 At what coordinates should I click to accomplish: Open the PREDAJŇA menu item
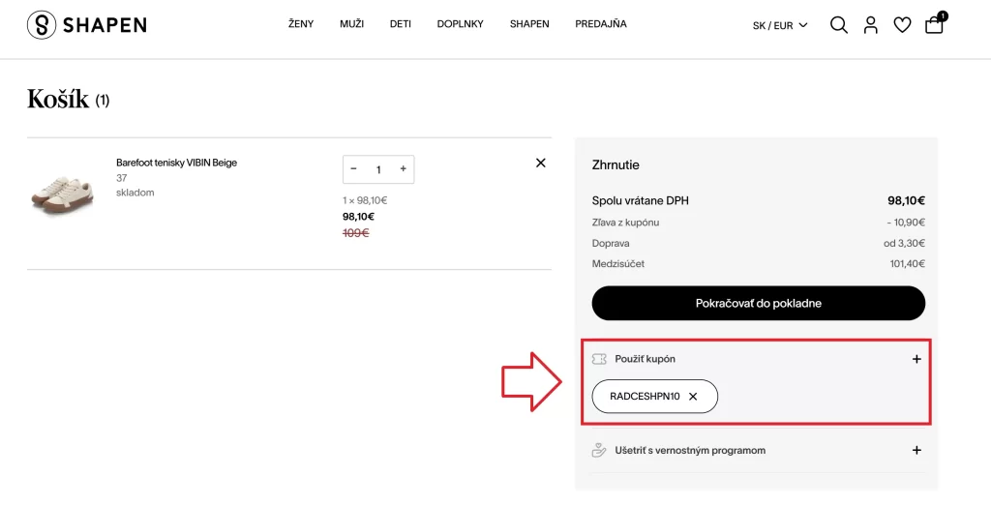click(600, 24)
